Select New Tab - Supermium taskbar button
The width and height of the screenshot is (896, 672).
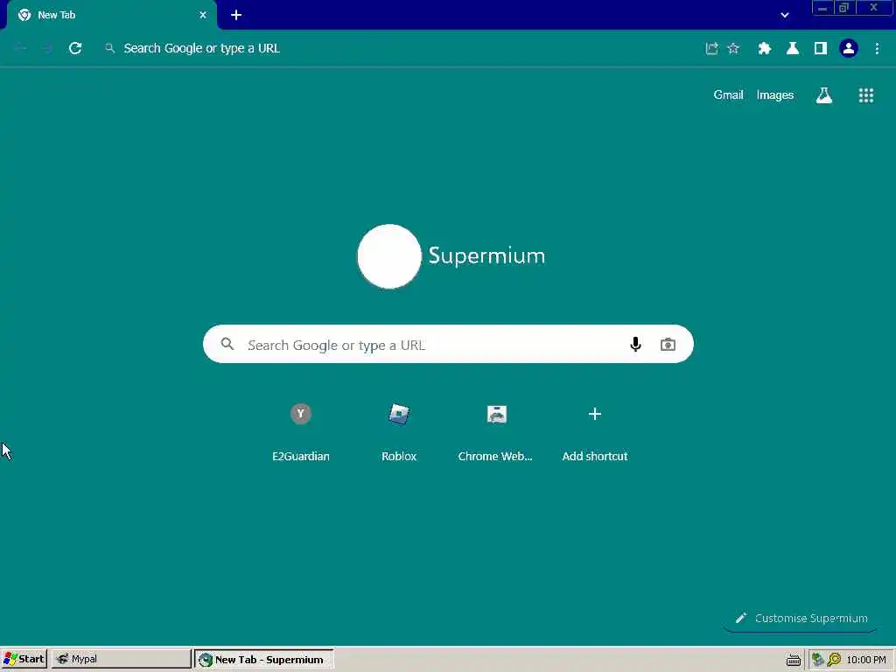pos(264,659)
